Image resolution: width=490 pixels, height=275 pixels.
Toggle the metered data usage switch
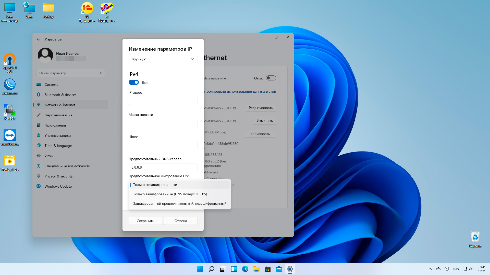[271, 78]
